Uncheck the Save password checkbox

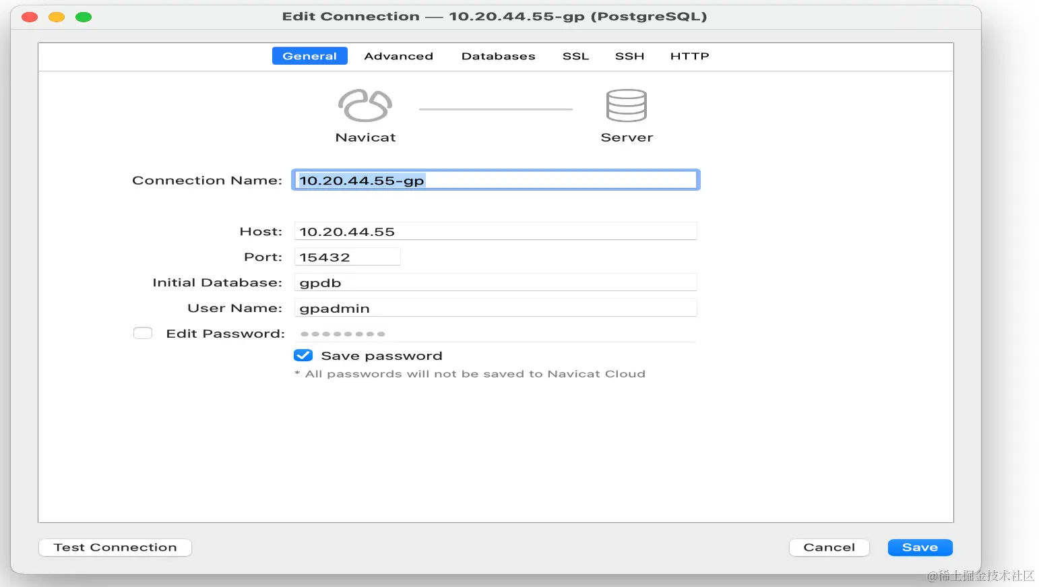(303, 355)
